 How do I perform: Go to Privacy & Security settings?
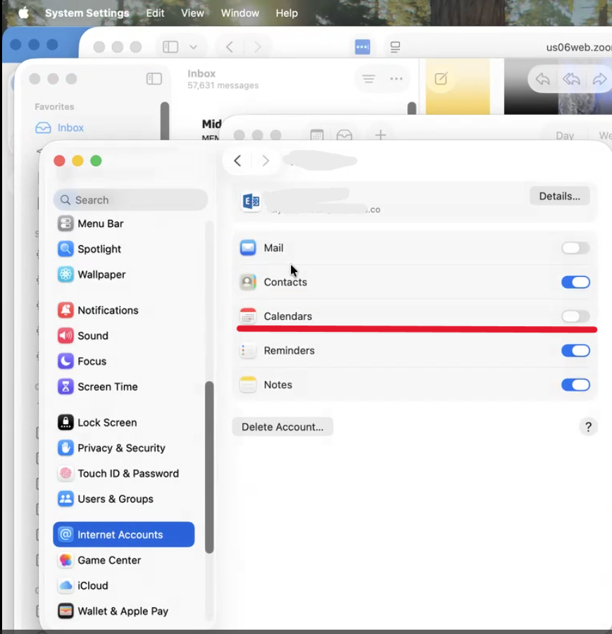tap(124, 448)
